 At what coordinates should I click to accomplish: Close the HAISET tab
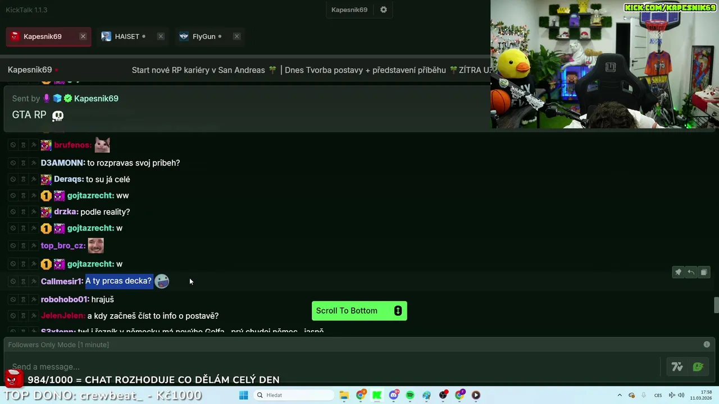[x=161, y=36]
